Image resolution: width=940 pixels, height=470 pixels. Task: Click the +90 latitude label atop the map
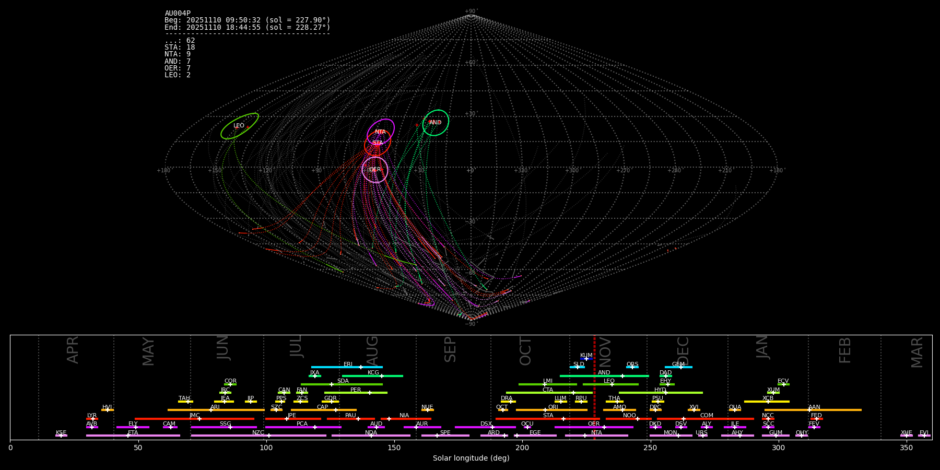tap(470, 11)
